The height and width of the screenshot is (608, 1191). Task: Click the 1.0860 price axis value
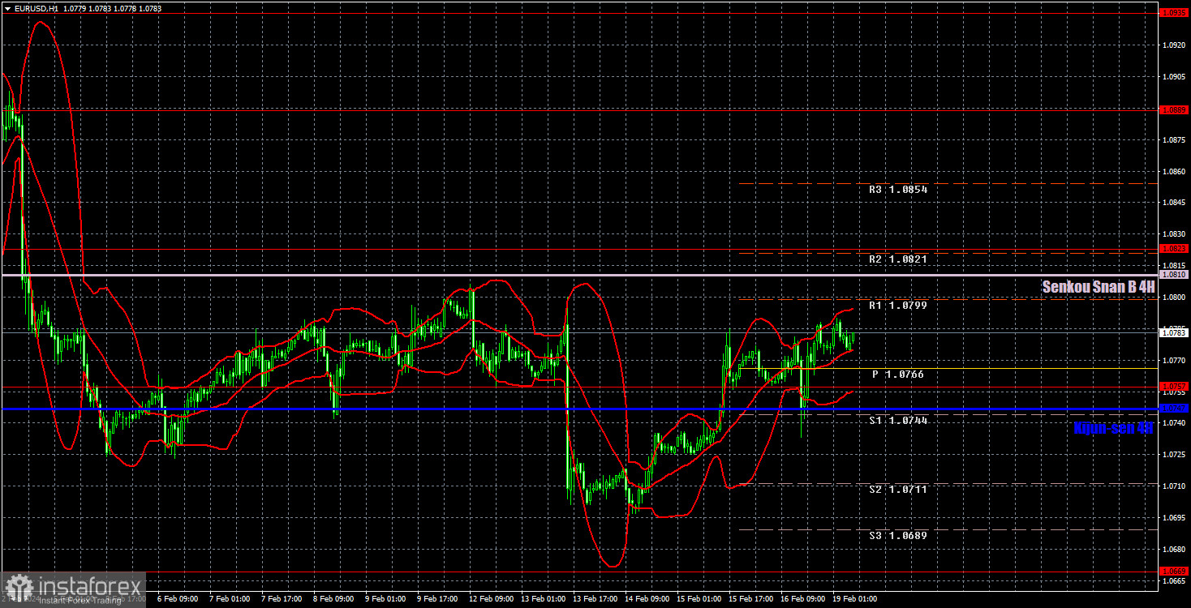[x=1175, y=172]
